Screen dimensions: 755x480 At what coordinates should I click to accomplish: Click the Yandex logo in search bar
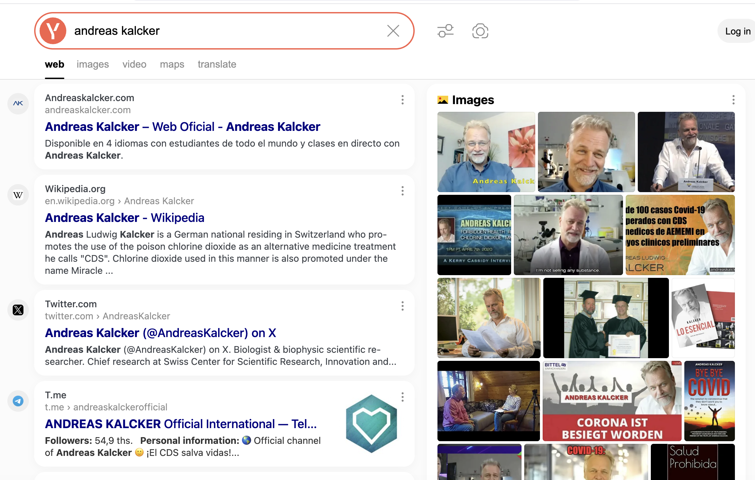[53, 31]
